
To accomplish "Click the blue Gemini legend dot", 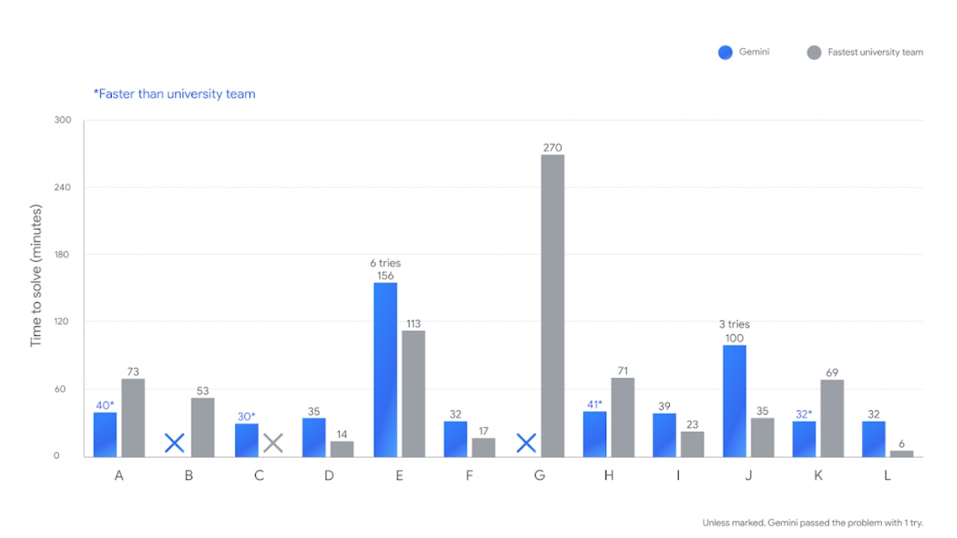I will [725, 52].
